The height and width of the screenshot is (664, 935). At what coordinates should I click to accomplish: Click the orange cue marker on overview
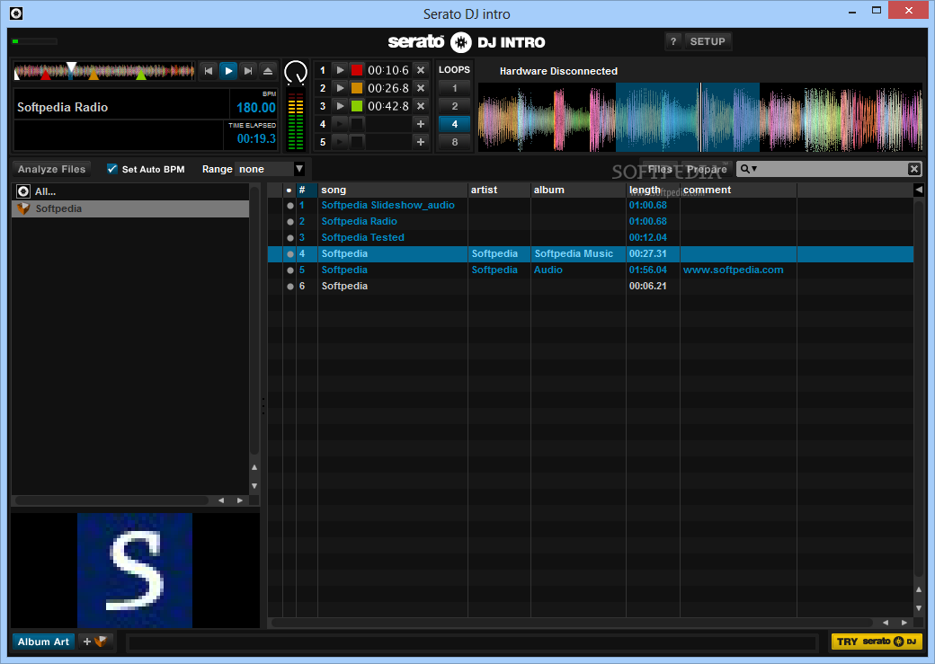coord(93,75)
